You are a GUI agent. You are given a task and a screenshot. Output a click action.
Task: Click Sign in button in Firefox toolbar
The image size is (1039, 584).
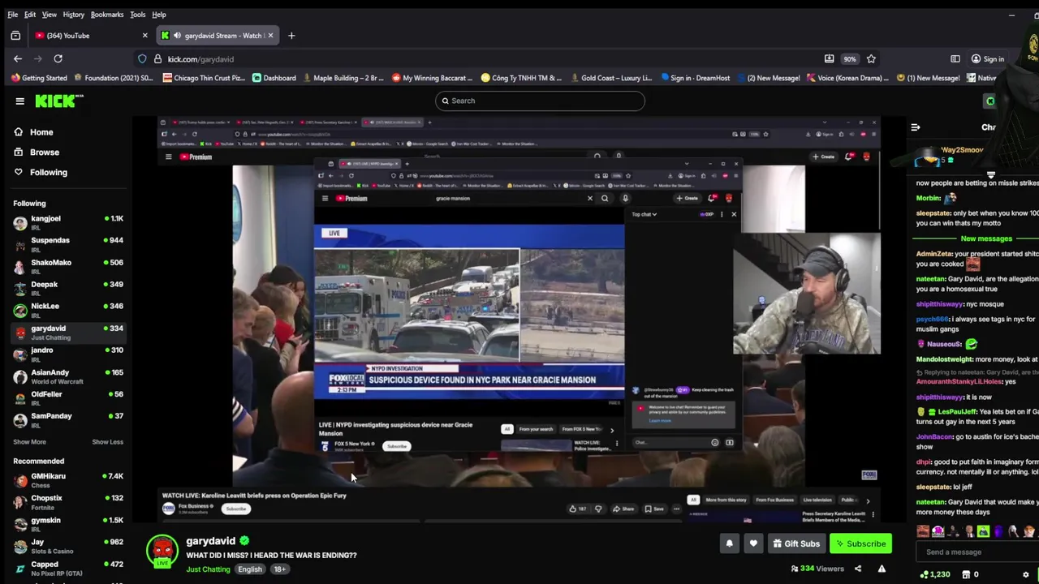[x=988, y=58]
